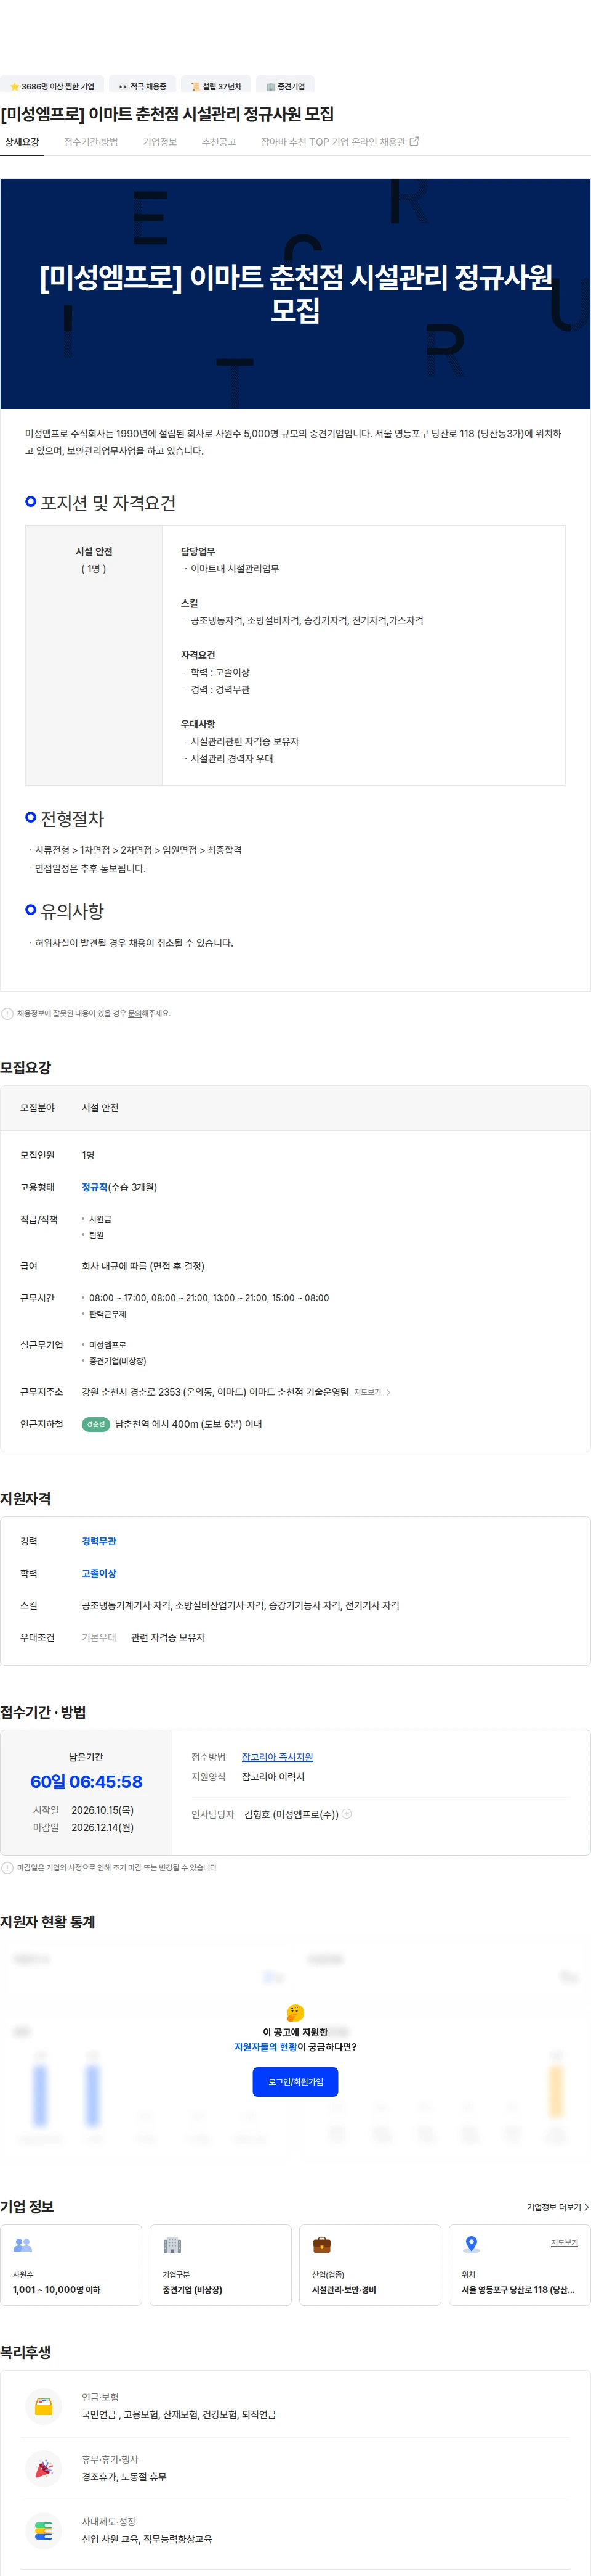Click the 유의사항 section heading
591x2576 pixels.
[x=72, y=911]
